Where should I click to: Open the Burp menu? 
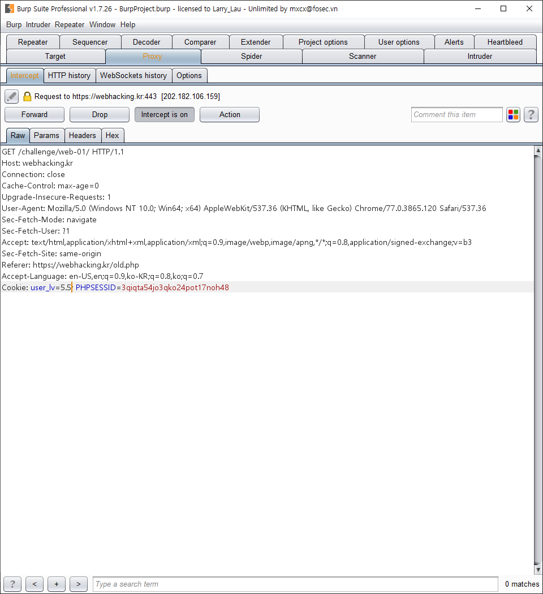[x=14, y=25]
